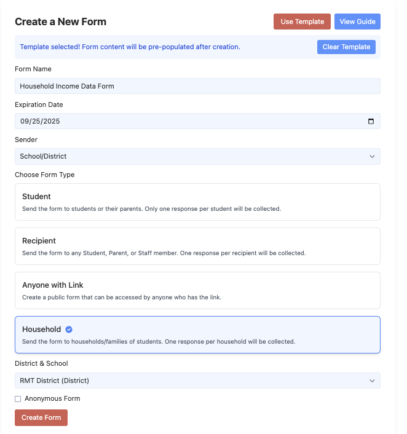Click the Anonymous Form label text
Viewport: 407px width, 434px height.
[x=52, y=398]
